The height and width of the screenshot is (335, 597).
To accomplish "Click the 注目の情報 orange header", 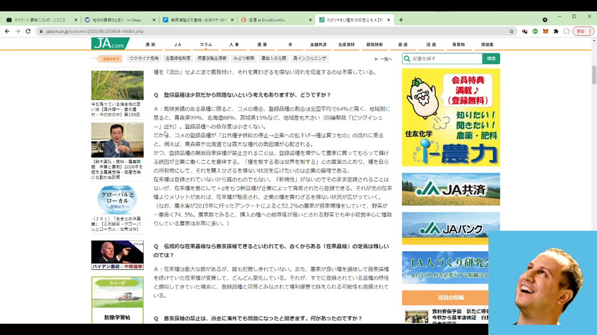I will click(x=445, y=298).
